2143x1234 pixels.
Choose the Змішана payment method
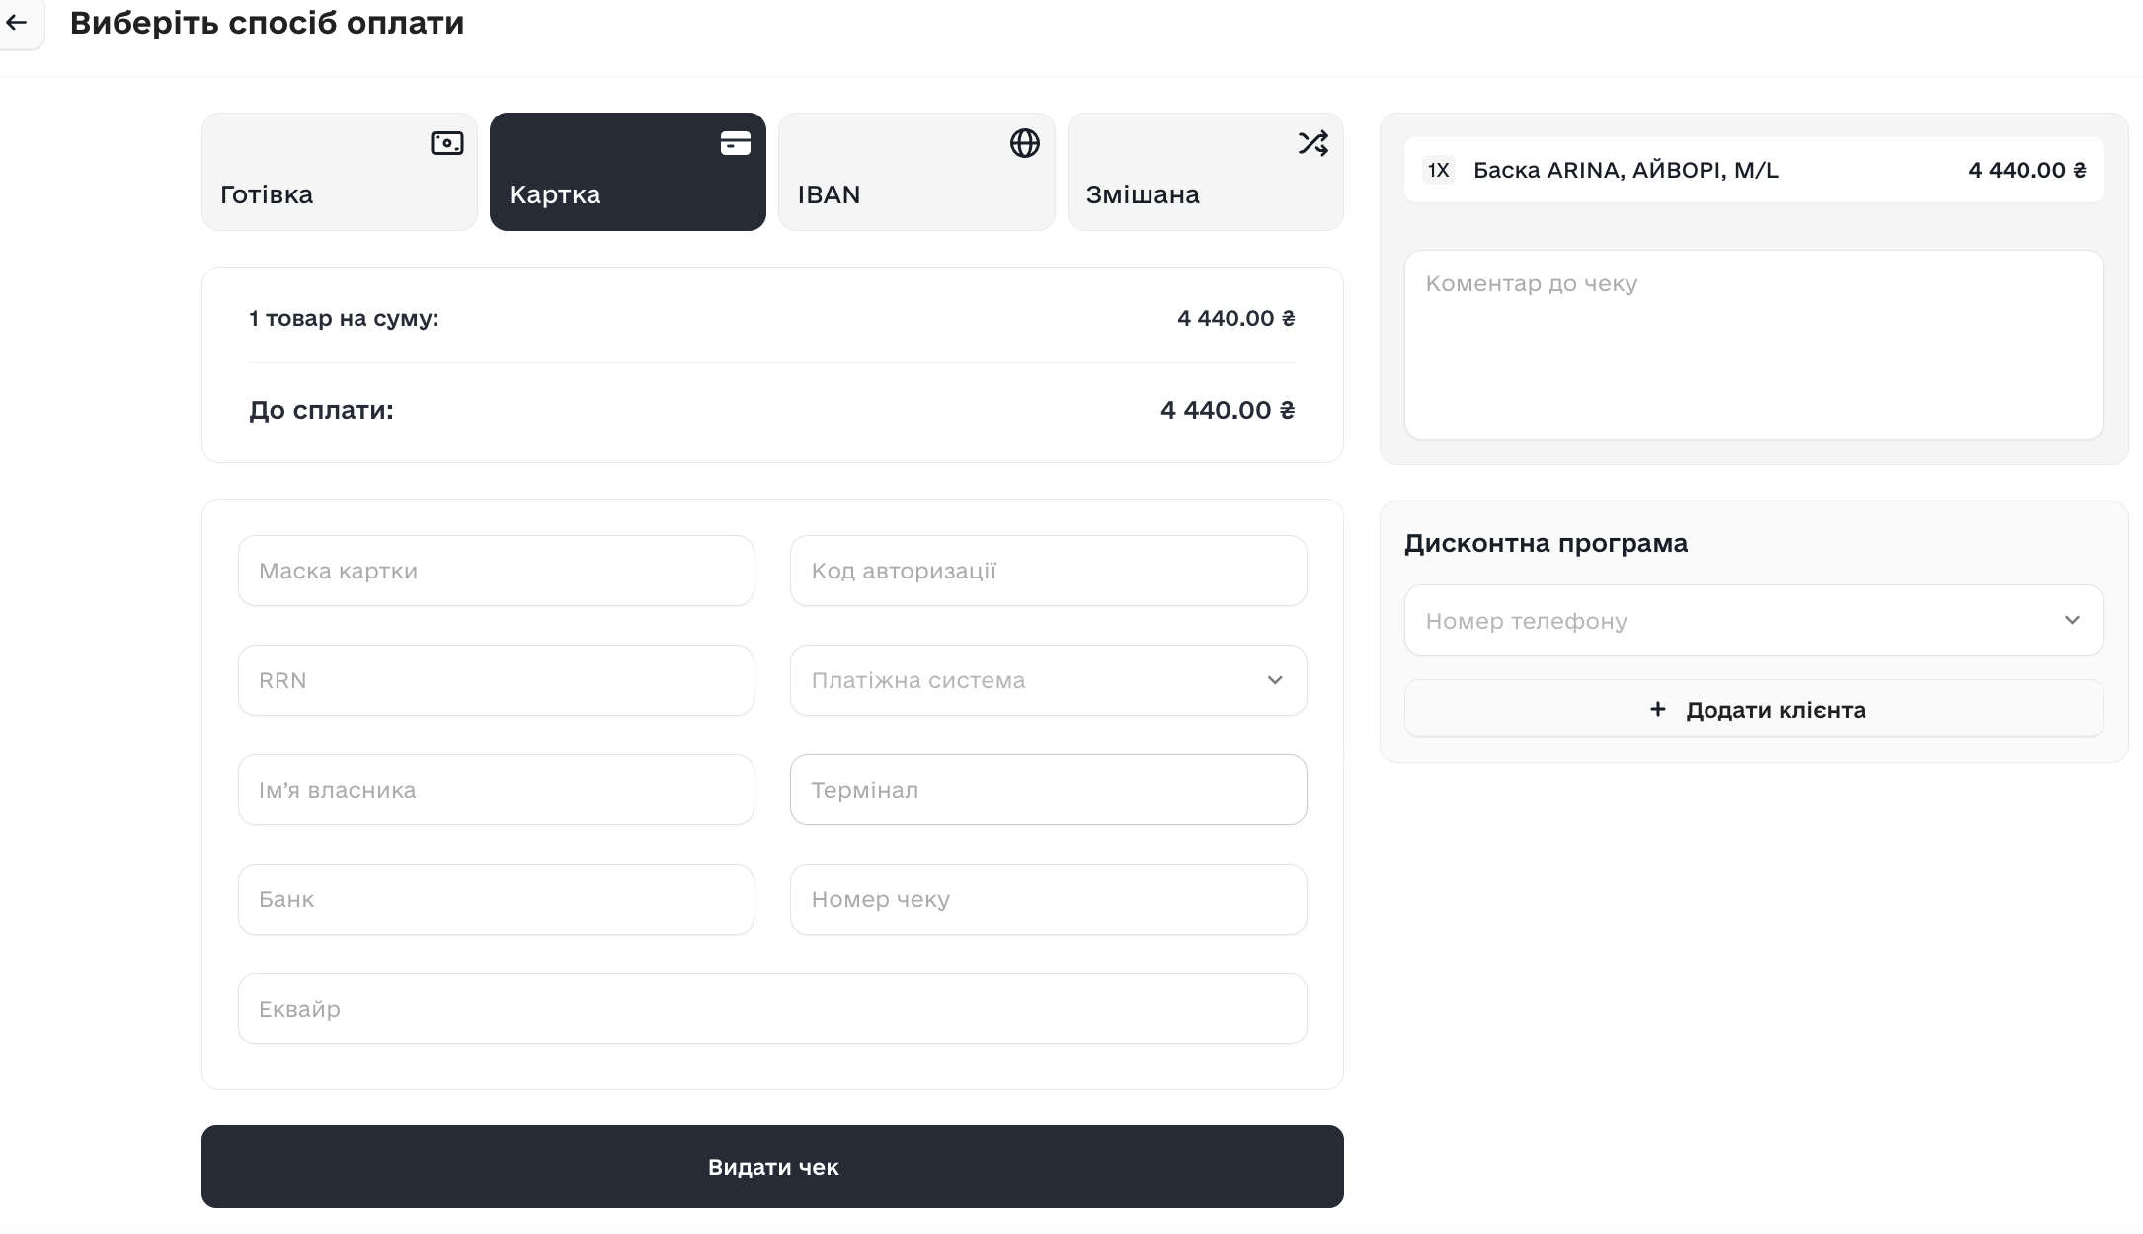pyautogui.click(x=1205, y=172)
